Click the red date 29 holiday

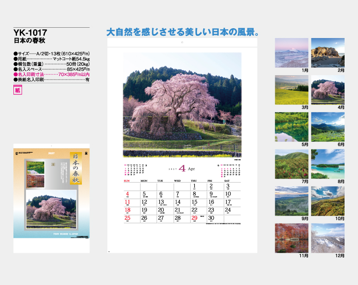194,218
